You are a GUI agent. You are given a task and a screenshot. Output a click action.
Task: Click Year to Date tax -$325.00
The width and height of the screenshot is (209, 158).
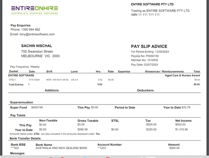tap(151, 129)
